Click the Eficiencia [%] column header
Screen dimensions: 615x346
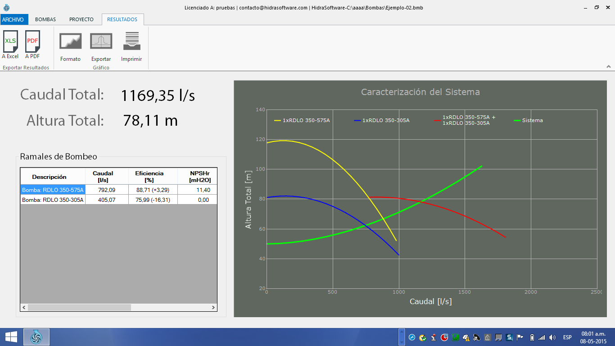(149, 176)
